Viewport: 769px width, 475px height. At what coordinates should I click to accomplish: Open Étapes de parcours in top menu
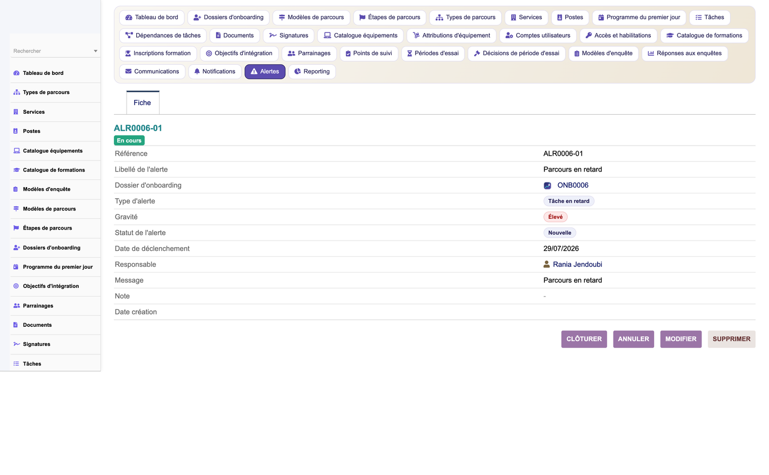pos(390,18)
